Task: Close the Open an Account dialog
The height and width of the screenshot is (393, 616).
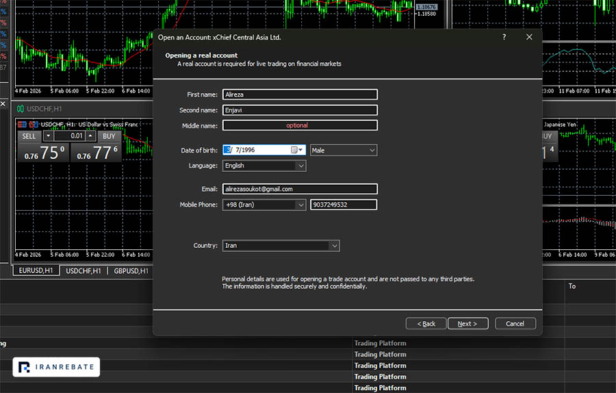Action: point(529,37)
